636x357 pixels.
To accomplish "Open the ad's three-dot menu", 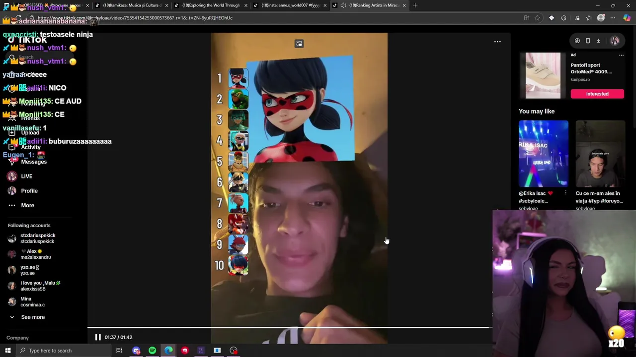I will coord(621,55).
